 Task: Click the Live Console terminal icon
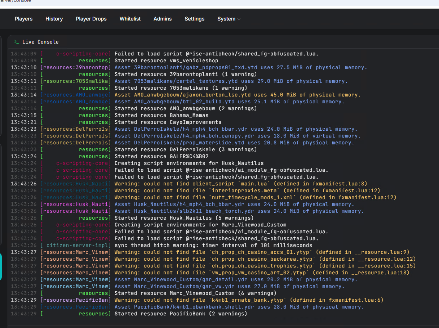point(16,42)
